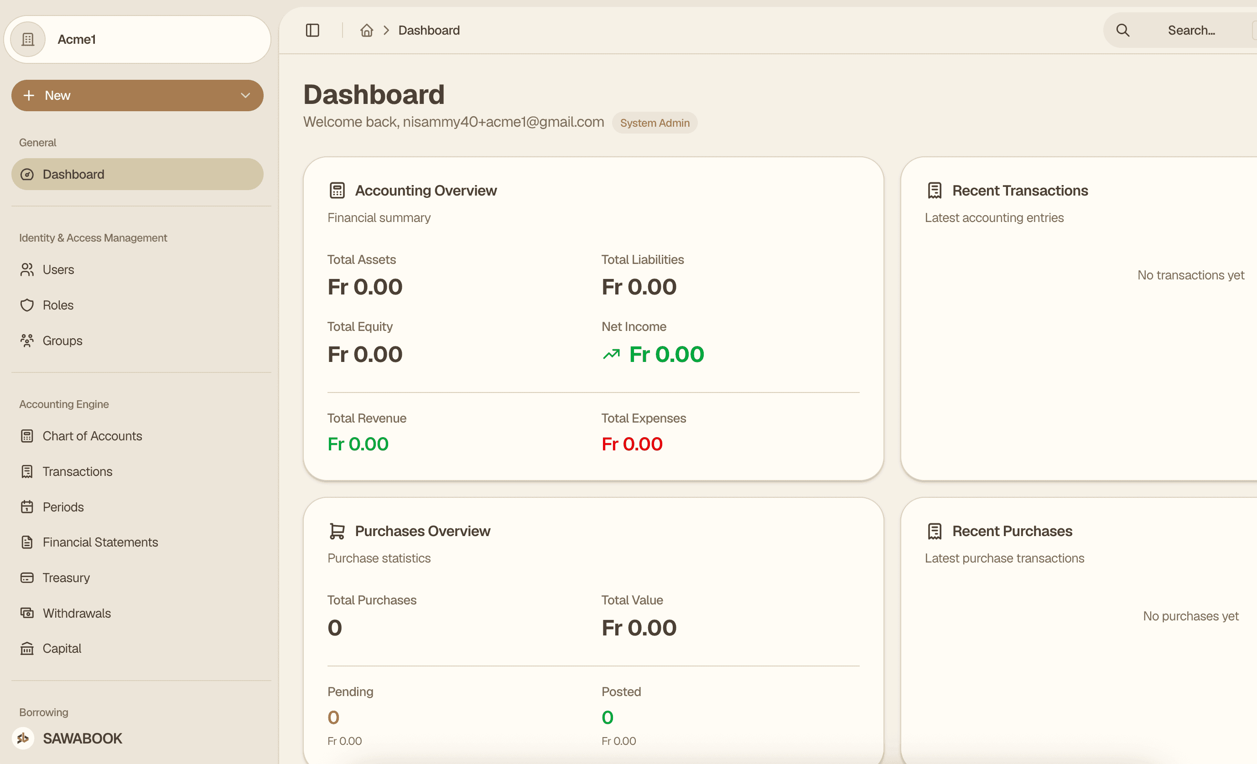
Task: Click the red Total Expenses Fr 0.00 value
Action: point(632,444)
